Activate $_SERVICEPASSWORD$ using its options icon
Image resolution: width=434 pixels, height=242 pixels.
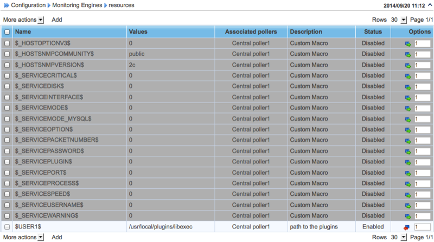[407, 151]
